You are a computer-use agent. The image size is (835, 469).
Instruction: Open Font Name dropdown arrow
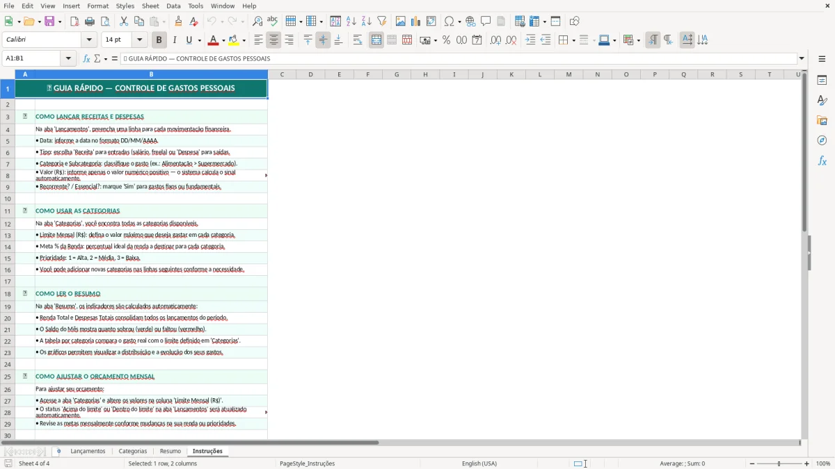point(88,40)
